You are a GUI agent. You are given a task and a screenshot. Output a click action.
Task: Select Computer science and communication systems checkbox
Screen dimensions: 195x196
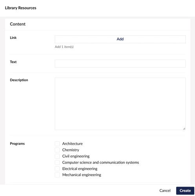click(57, 162)
